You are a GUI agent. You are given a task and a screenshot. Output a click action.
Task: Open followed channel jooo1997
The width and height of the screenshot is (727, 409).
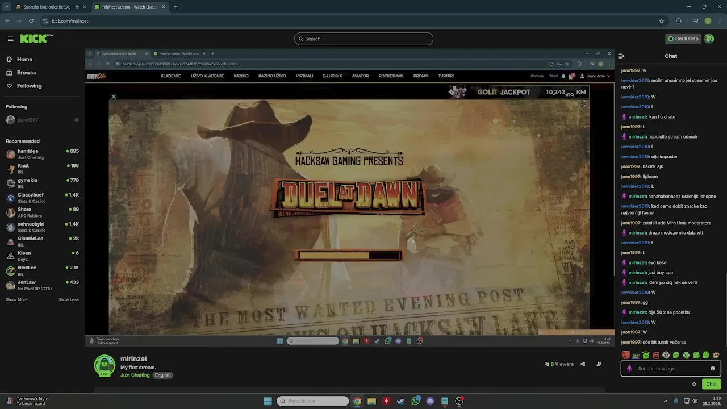pyautogui.click(x=42, y=120)
